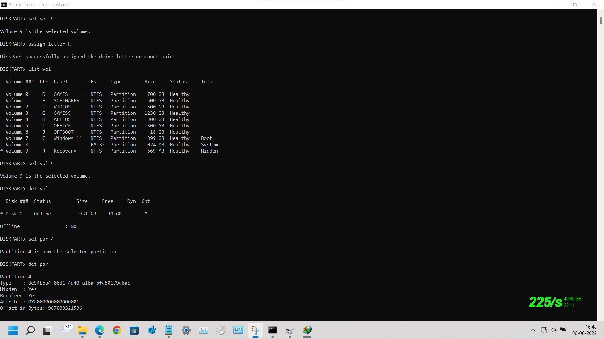
Task: Click 'sel par 4' command text
Action: click(x=41, y=239)
